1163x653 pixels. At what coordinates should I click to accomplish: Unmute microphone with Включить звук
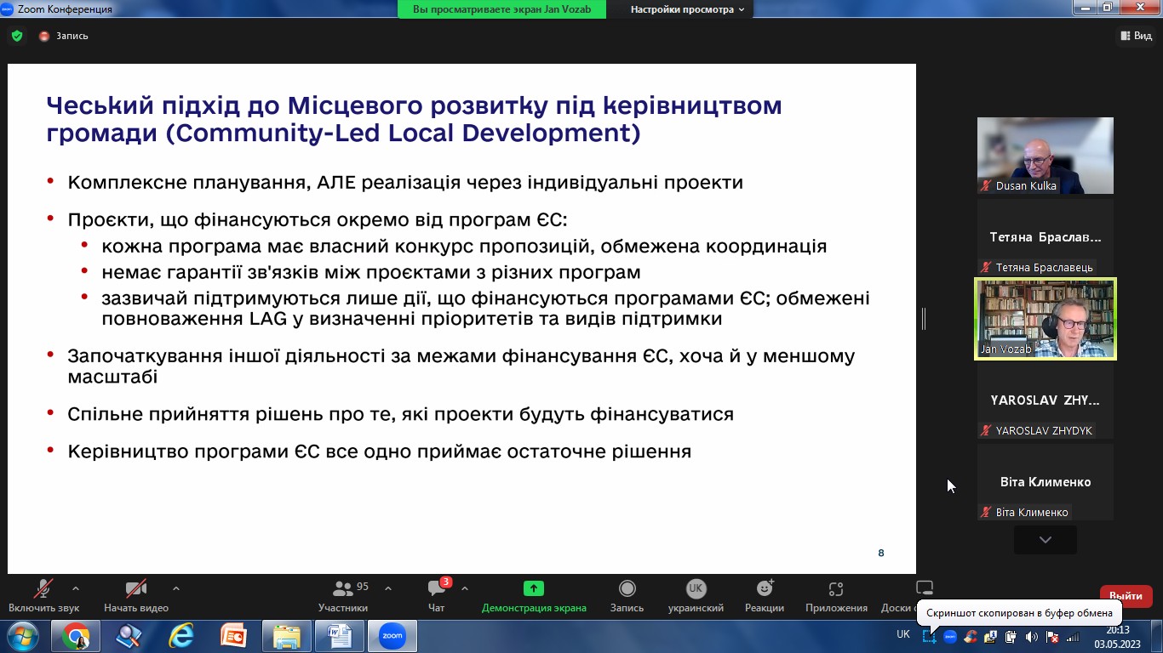pos(43,595)
